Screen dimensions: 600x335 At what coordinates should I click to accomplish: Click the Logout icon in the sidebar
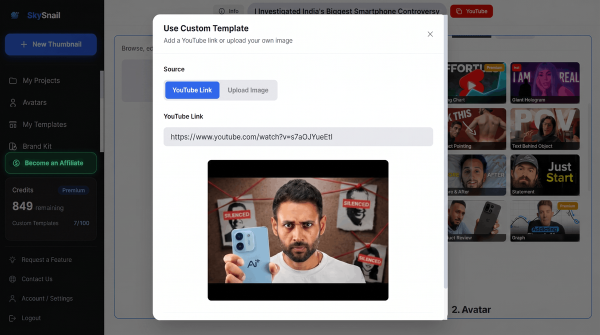(x=12, y=318)
